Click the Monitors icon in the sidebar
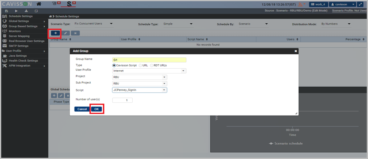The image size is (368, 159). pyautogui.click(x=4, y=31)
